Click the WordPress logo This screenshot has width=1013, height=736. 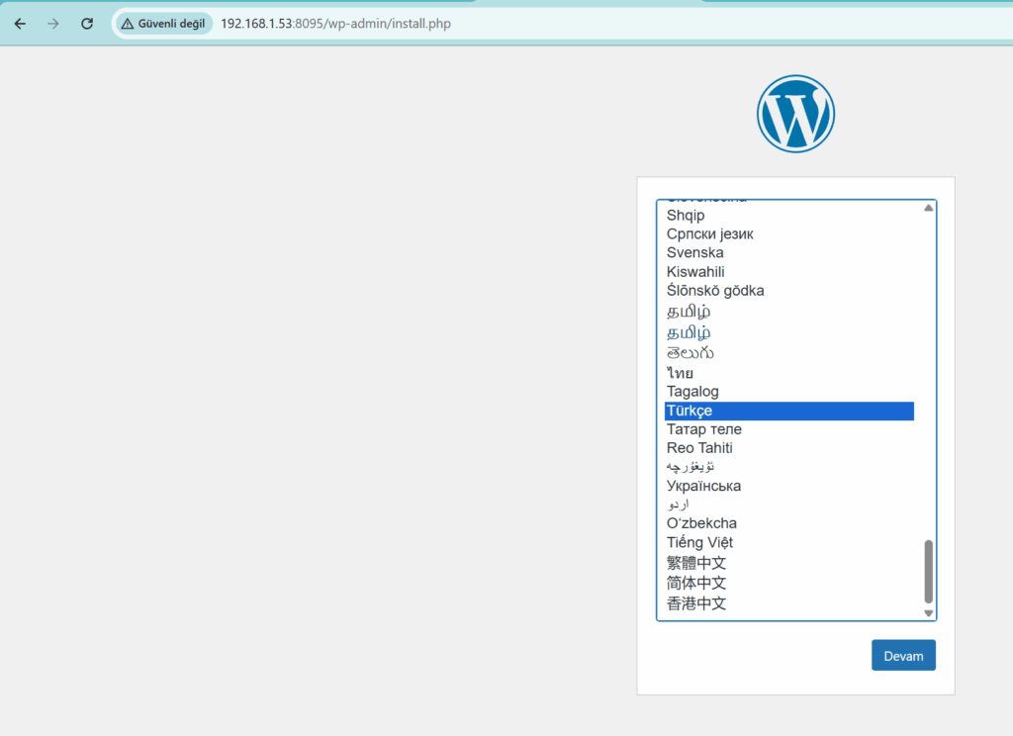(x=795, y=114)
